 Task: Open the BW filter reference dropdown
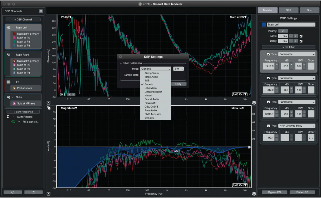point(178,69)
